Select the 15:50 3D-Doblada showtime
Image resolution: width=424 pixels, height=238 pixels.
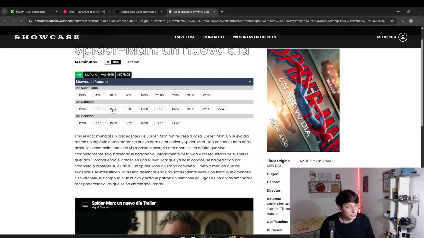coord(113,123)
